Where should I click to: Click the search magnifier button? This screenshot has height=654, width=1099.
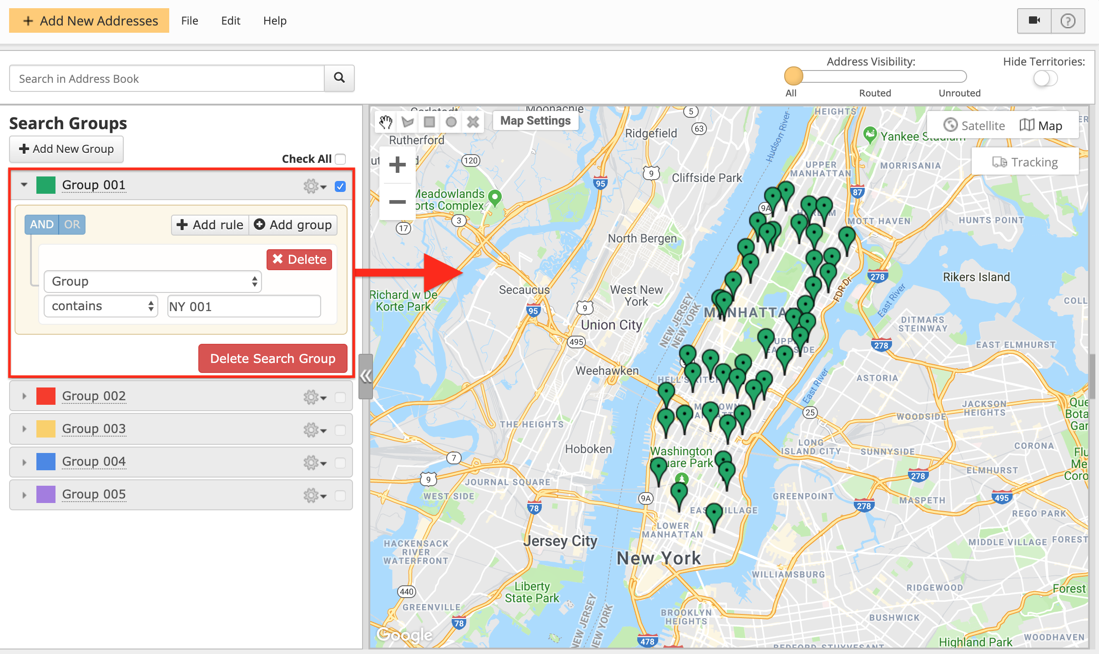[339, 78]
